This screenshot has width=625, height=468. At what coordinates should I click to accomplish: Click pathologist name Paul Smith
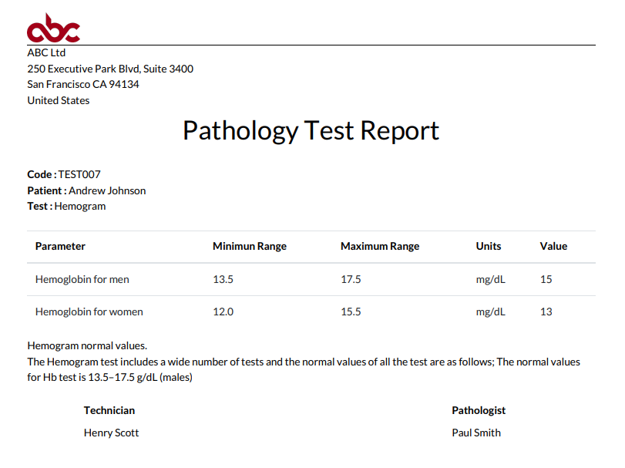476,433
